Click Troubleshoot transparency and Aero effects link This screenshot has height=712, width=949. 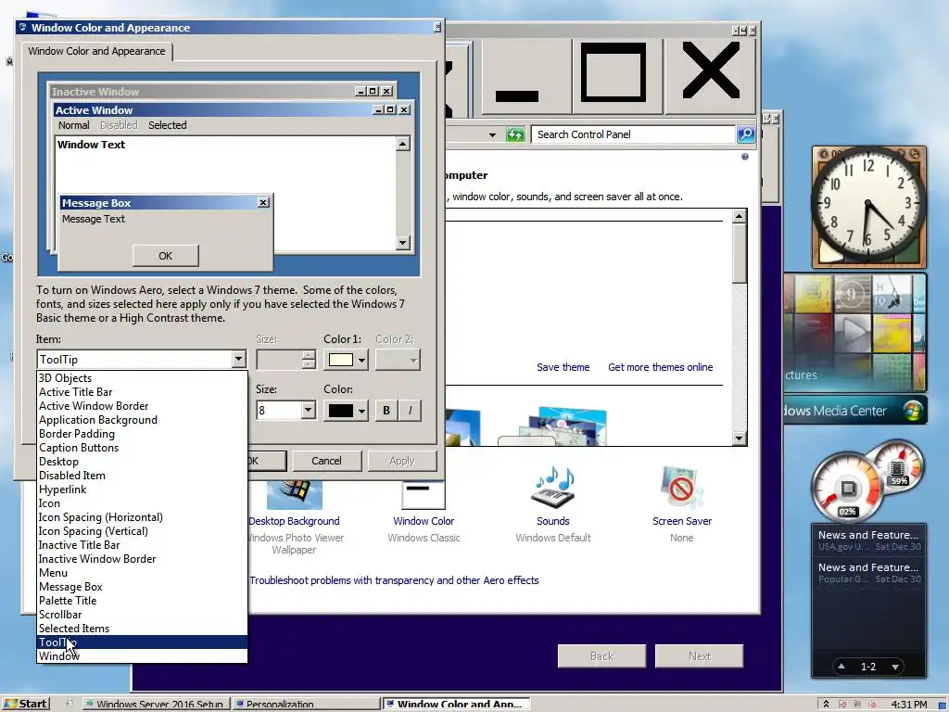coord(394,580)
